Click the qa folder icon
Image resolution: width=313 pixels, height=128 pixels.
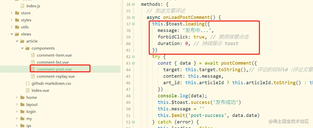(x=22, y=126)
